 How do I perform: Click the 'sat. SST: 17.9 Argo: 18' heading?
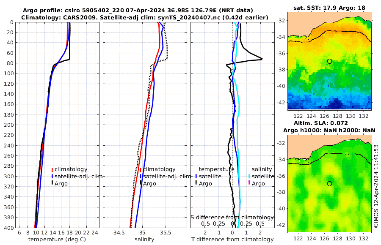coord(329,8)
